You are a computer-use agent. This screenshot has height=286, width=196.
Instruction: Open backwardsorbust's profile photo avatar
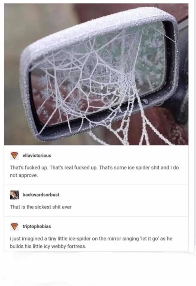[15, 195]
